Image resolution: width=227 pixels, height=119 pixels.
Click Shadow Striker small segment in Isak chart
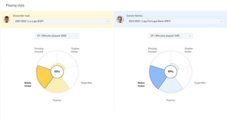[62, 66]
